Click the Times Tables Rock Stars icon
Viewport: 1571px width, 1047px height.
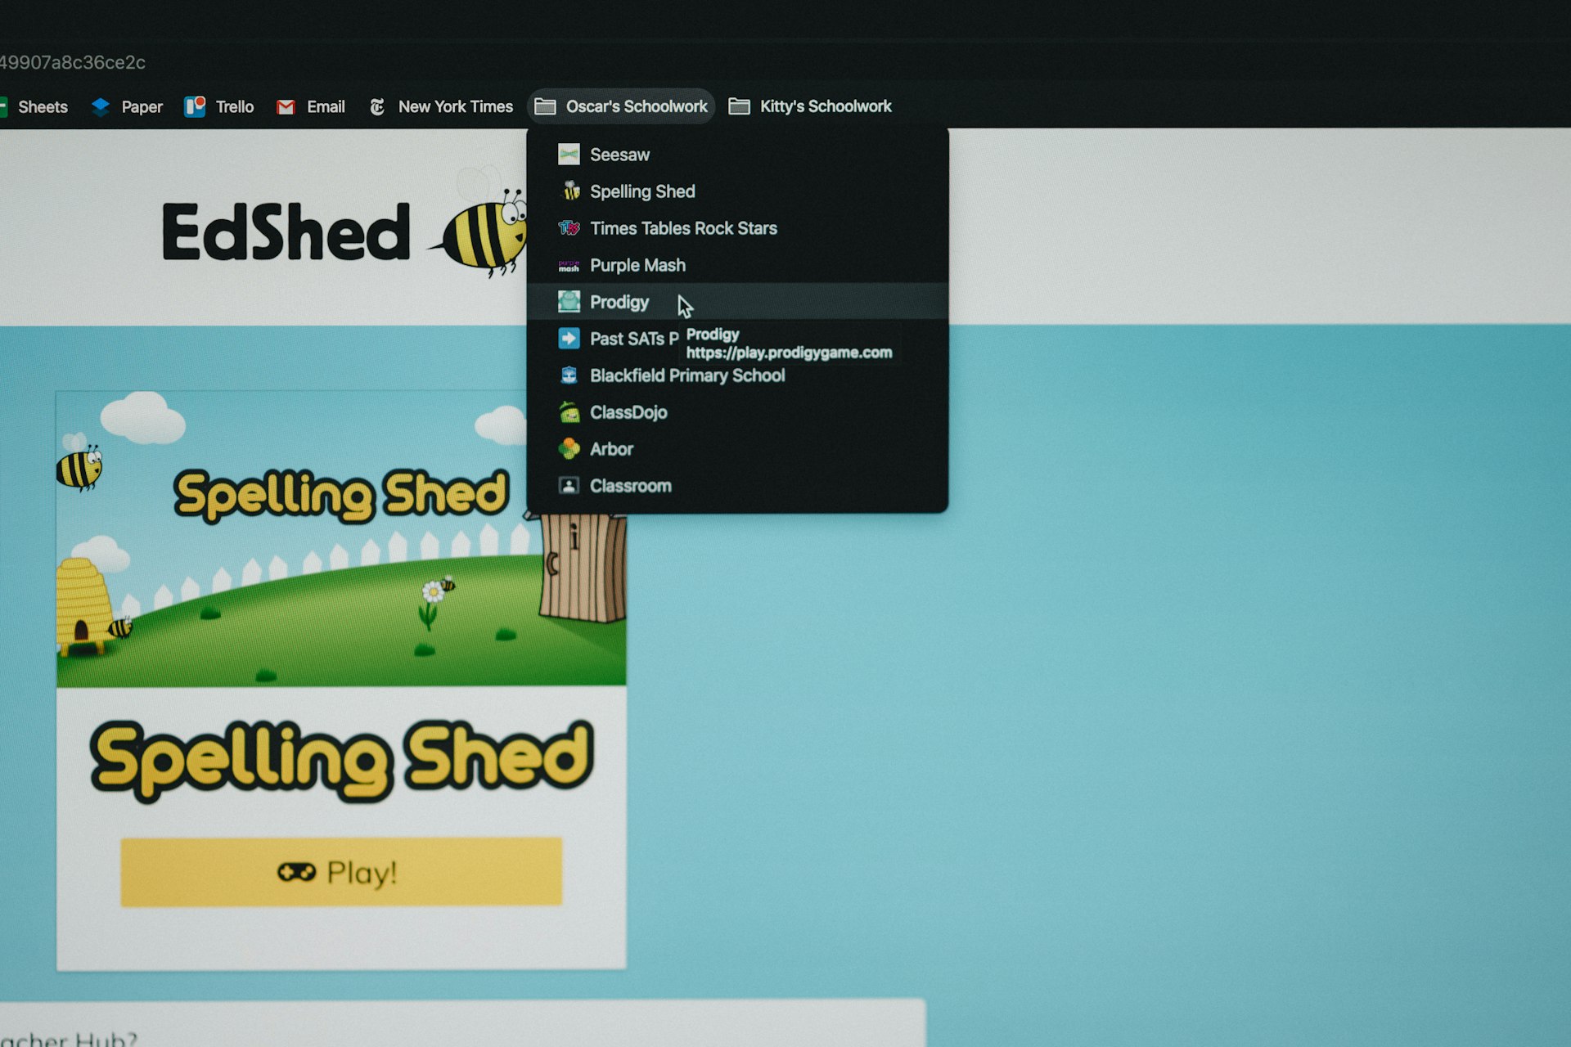pos(569,228)
